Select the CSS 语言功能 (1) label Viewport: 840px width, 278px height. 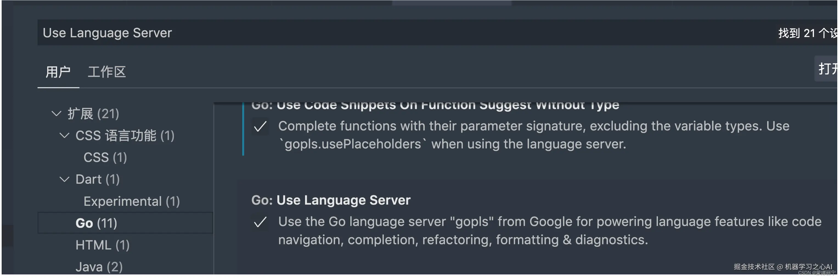click(125, 135)
